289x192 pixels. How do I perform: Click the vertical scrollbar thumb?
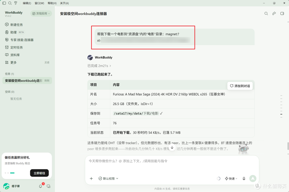(x=288, y=146)
